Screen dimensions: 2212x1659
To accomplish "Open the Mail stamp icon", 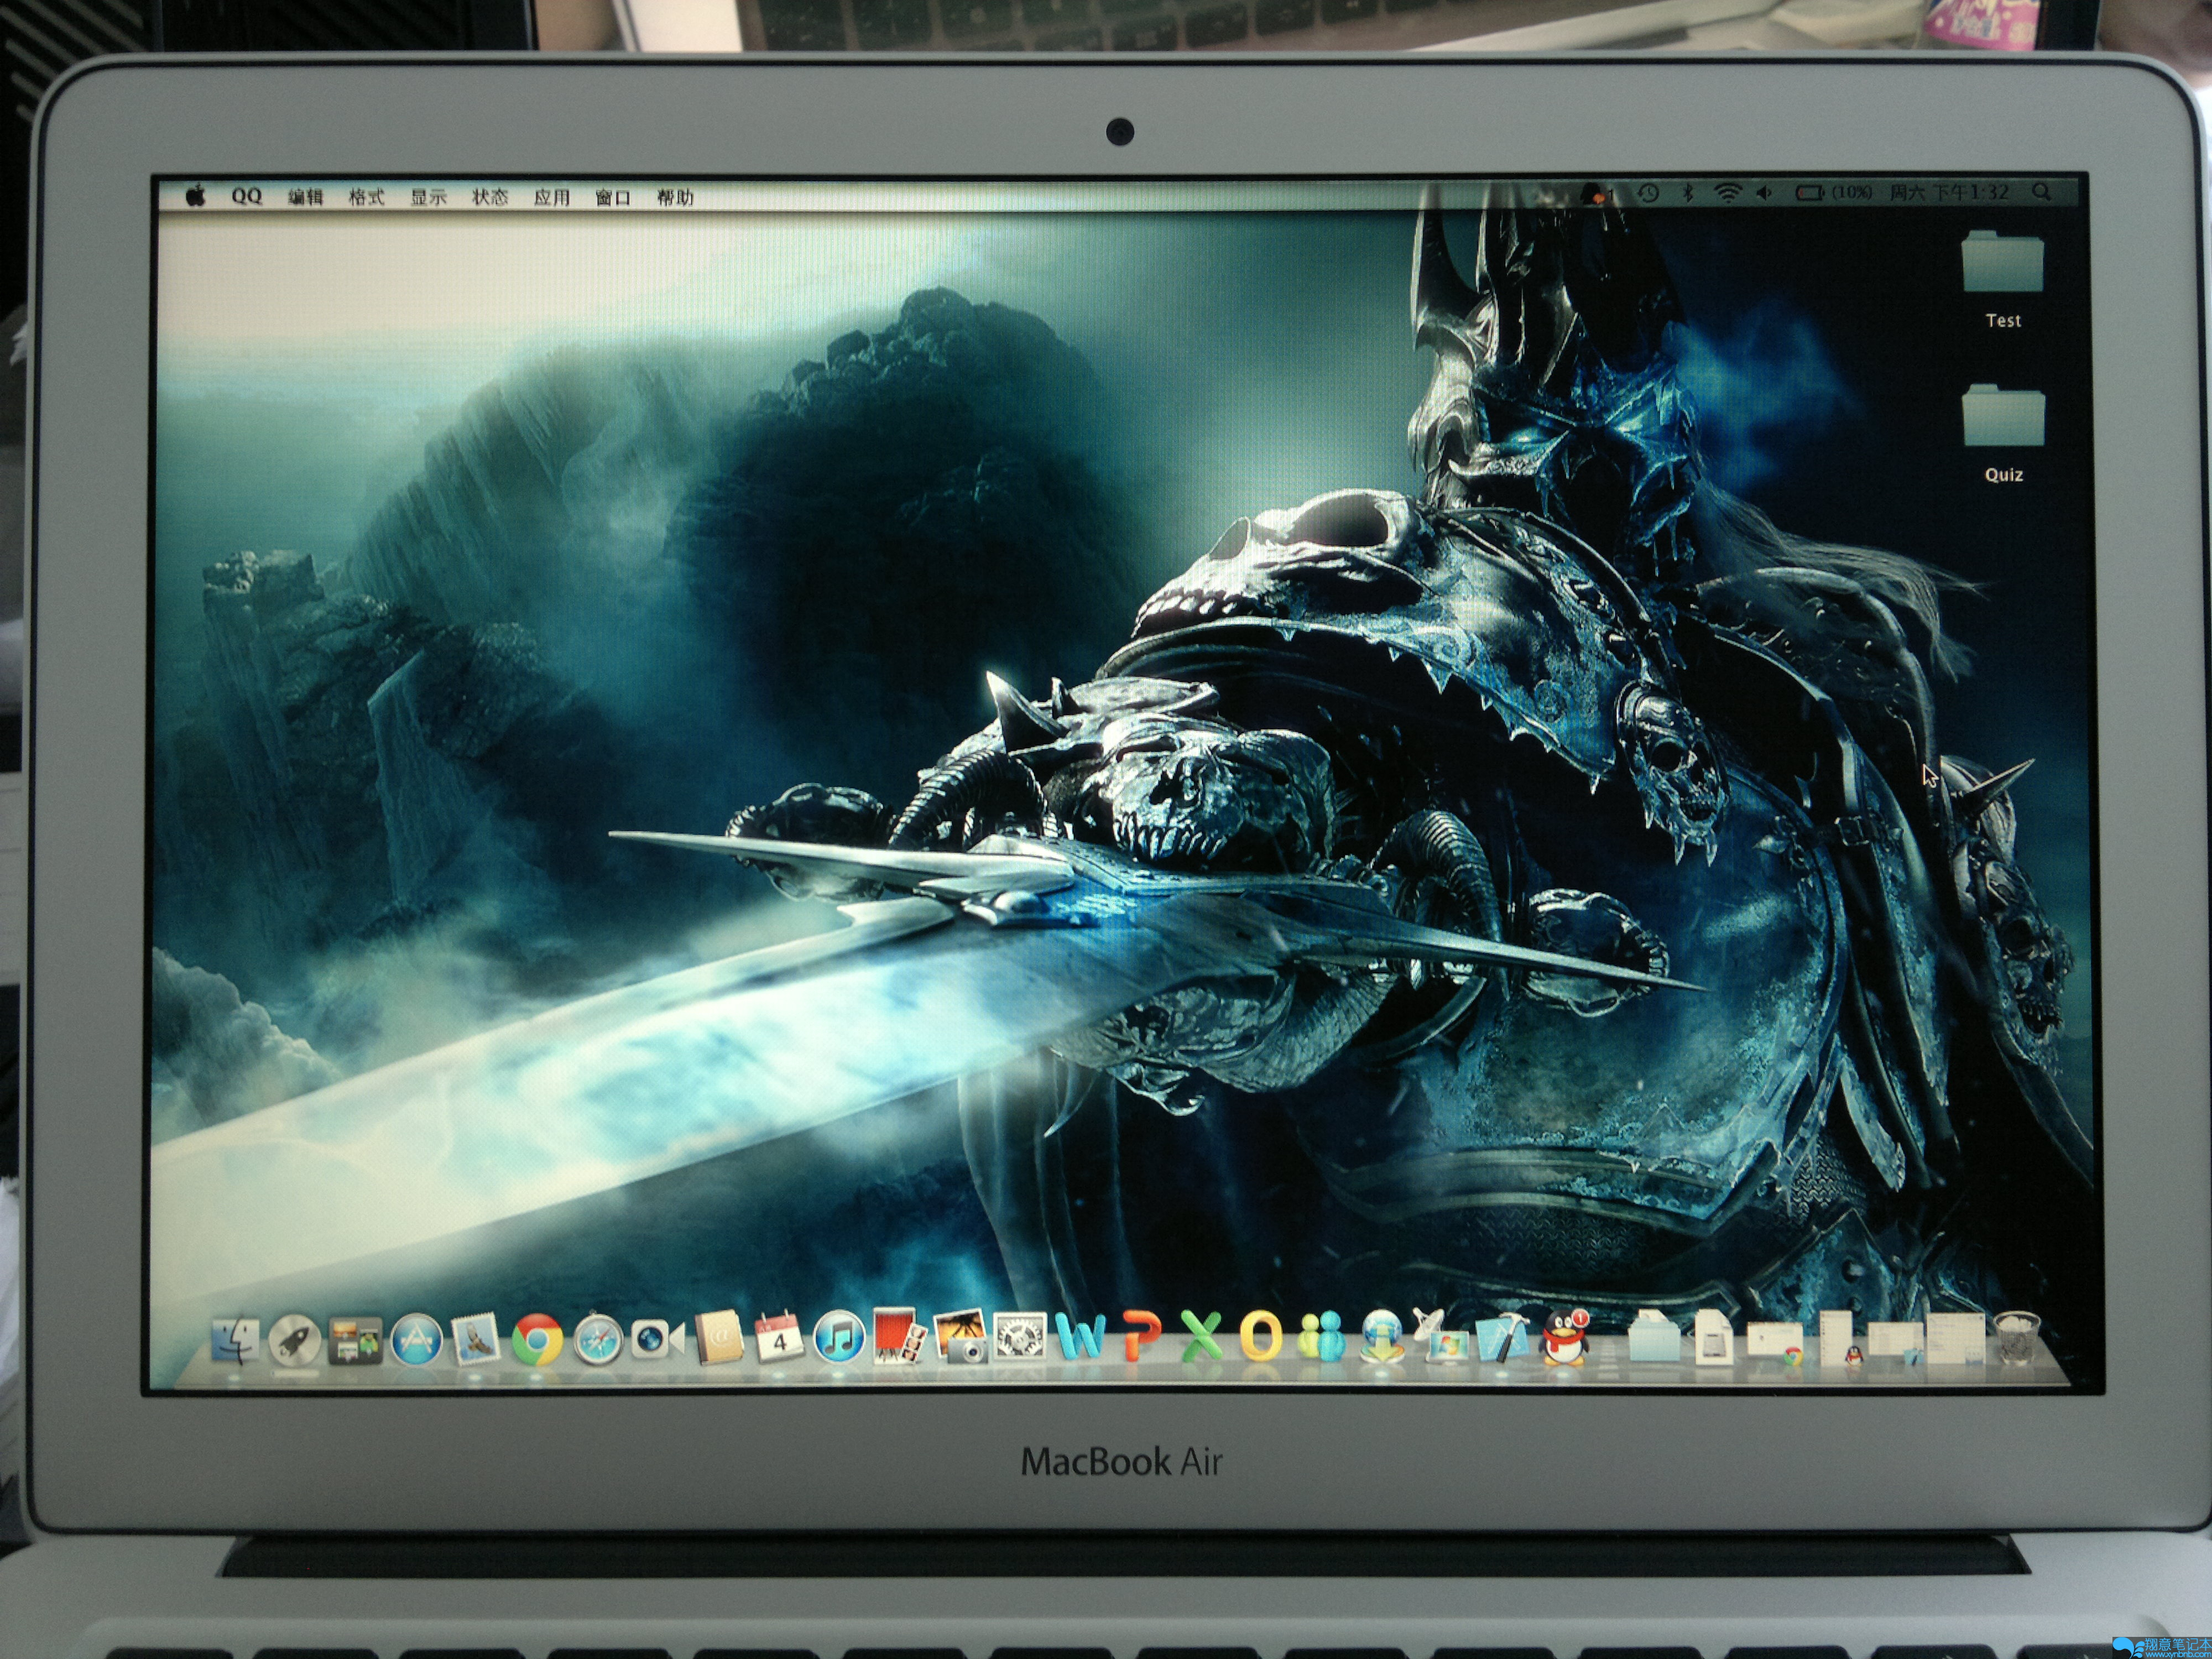I will (x=477, y=1339).
